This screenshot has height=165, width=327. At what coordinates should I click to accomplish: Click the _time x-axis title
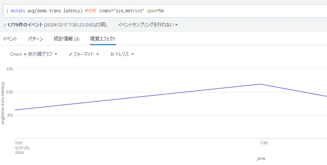tap(260, 159)
